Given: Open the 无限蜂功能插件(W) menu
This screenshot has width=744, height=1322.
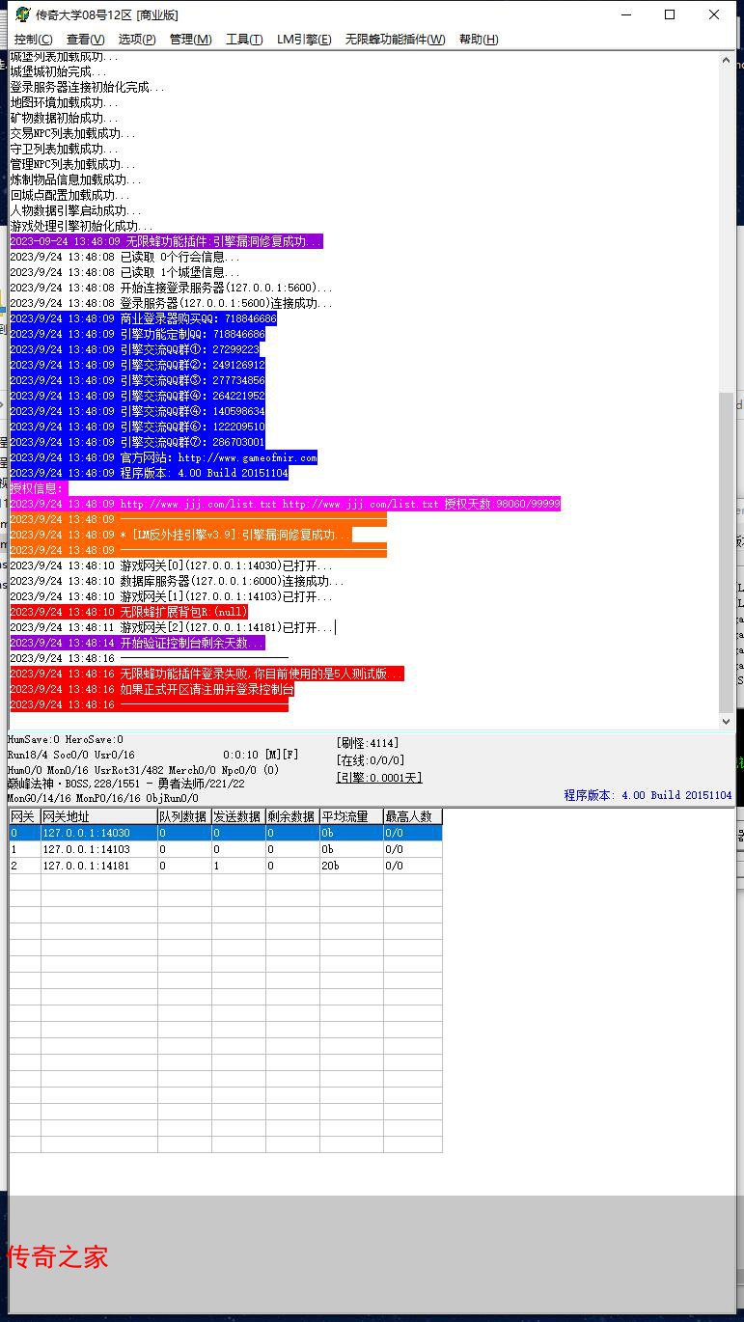Looking at the screenshot, I should (x=396, y=39).
